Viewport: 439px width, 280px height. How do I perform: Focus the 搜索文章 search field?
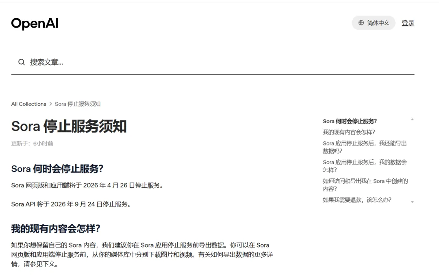point(213,62)
